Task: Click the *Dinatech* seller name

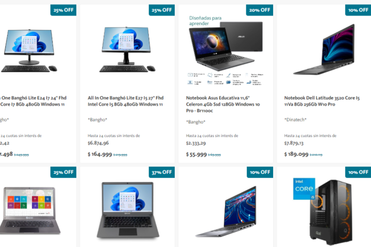Action: tap(295, 119)
